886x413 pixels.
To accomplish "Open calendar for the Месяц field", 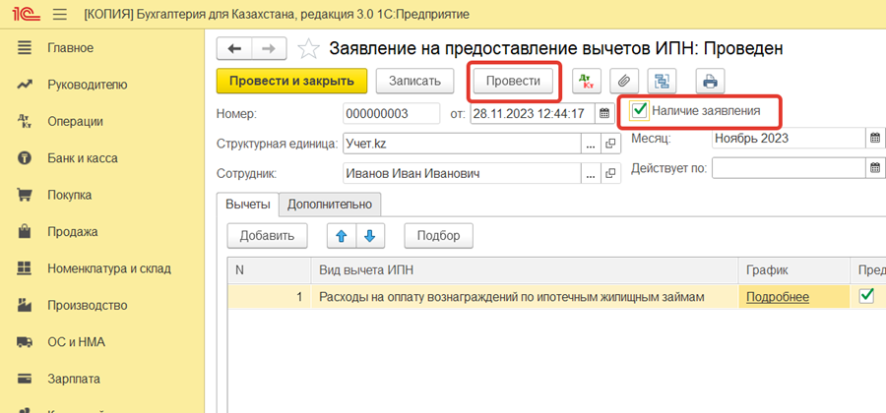I will (874, 139).
